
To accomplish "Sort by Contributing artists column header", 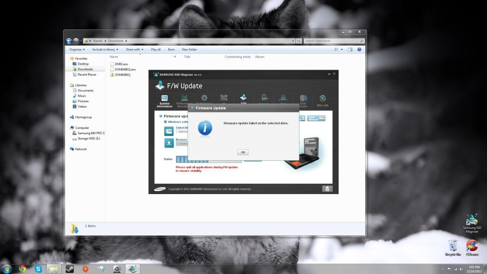I will tap(238, 57).
